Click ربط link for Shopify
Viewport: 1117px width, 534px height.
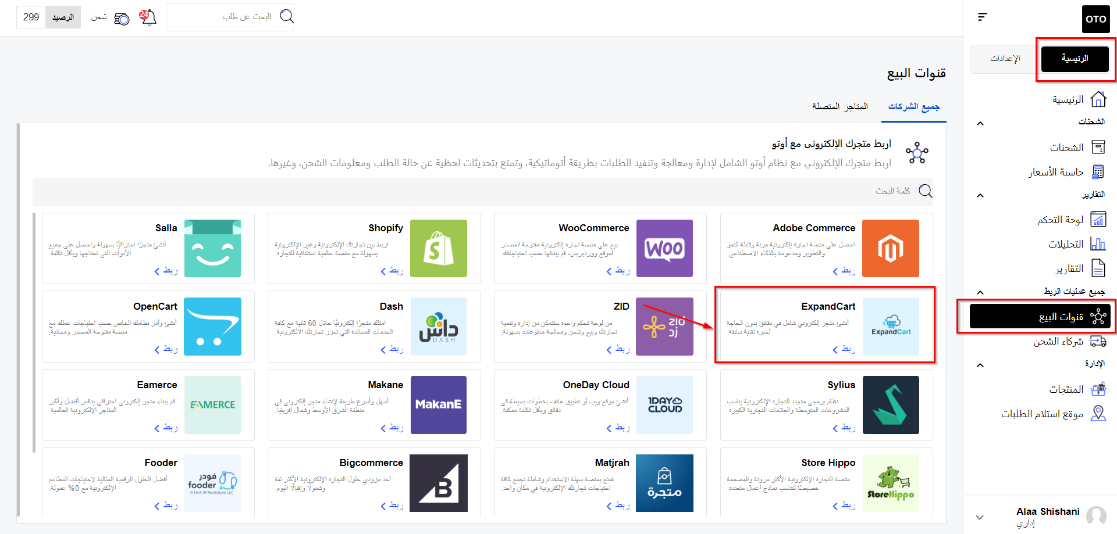[392, 271]
